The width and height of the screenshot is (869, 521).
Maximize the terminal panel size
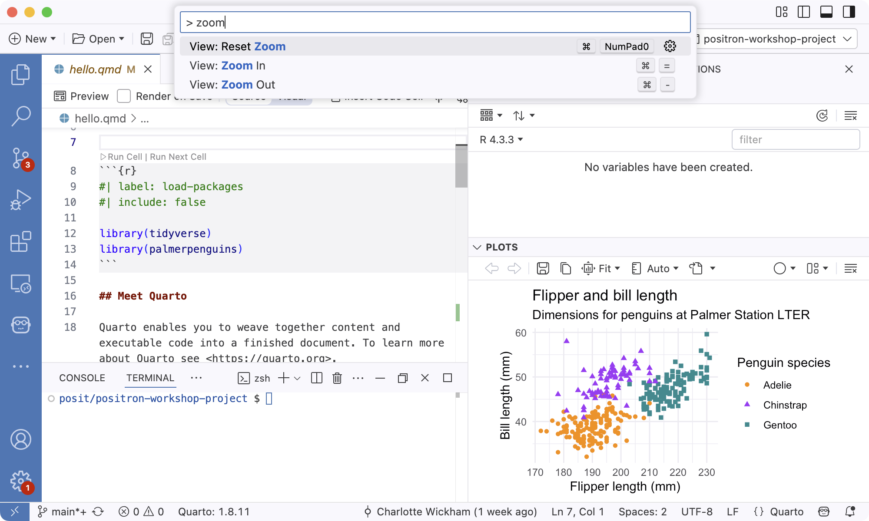(448, 378)
